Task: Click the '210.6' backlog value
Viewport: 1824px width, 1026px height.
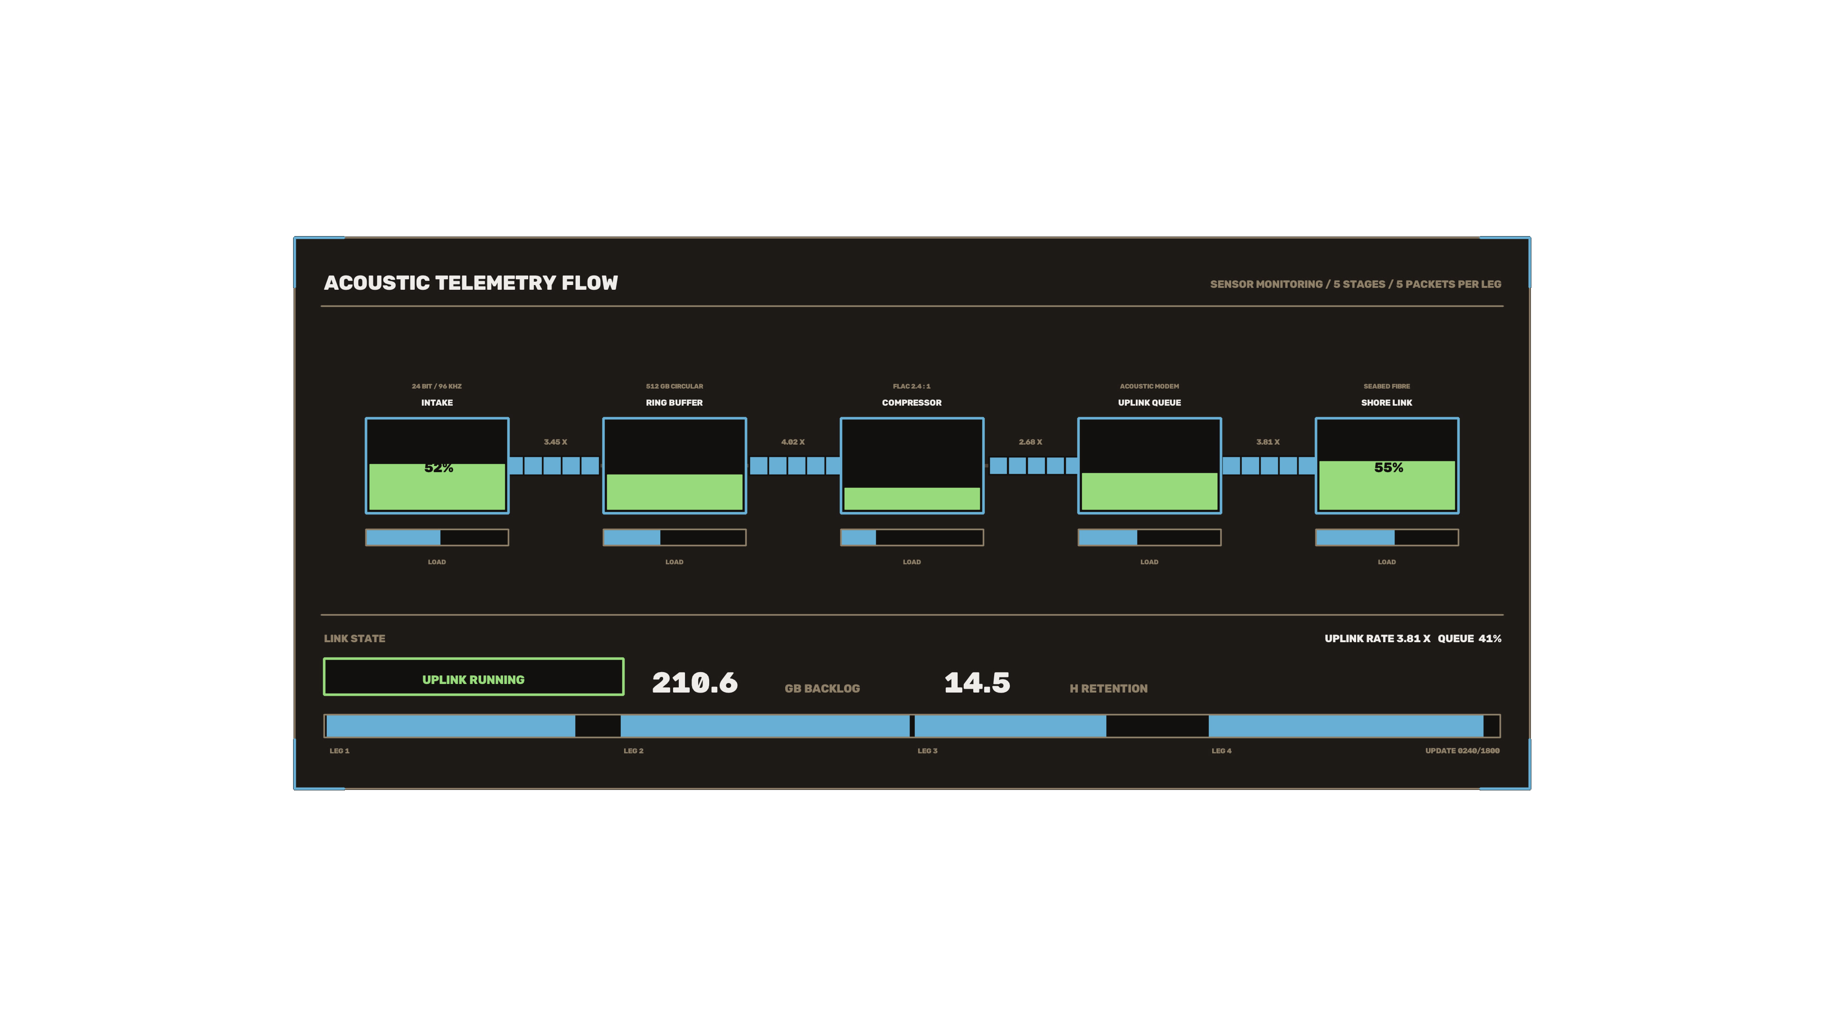Action: [694, 683]
